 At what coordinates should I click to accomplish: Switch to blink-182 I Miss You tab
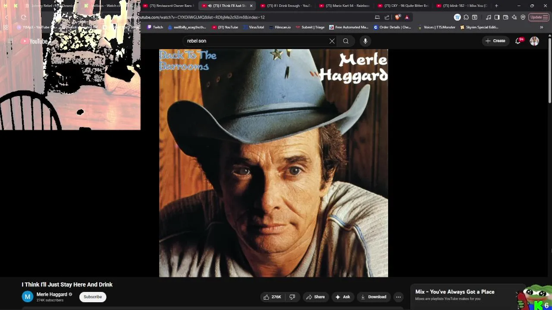pyautogui.click(x=462, y=6)
